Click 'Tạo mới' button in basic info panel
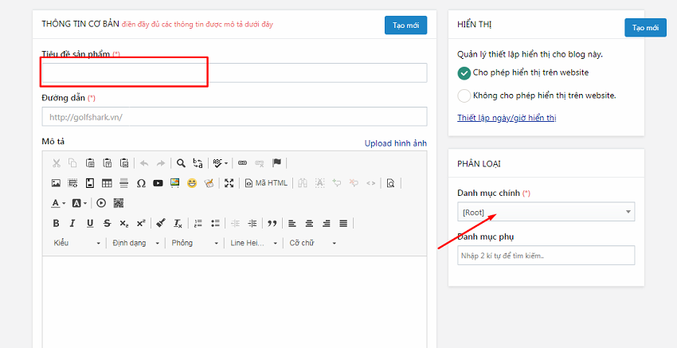Screen dimensions: 677x348 [x=405, y=25]
